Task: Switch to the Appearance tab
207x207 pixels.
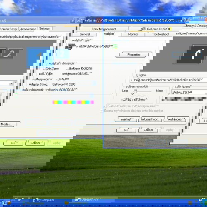Action: (x=28, y=29)
